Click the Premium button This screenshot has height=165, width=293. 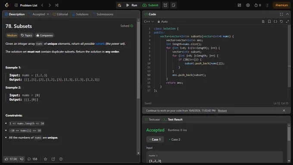(x=282, y=5)
